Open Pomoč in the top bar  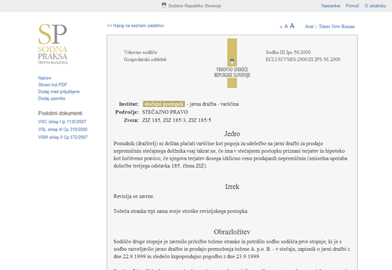click(352, 5)
